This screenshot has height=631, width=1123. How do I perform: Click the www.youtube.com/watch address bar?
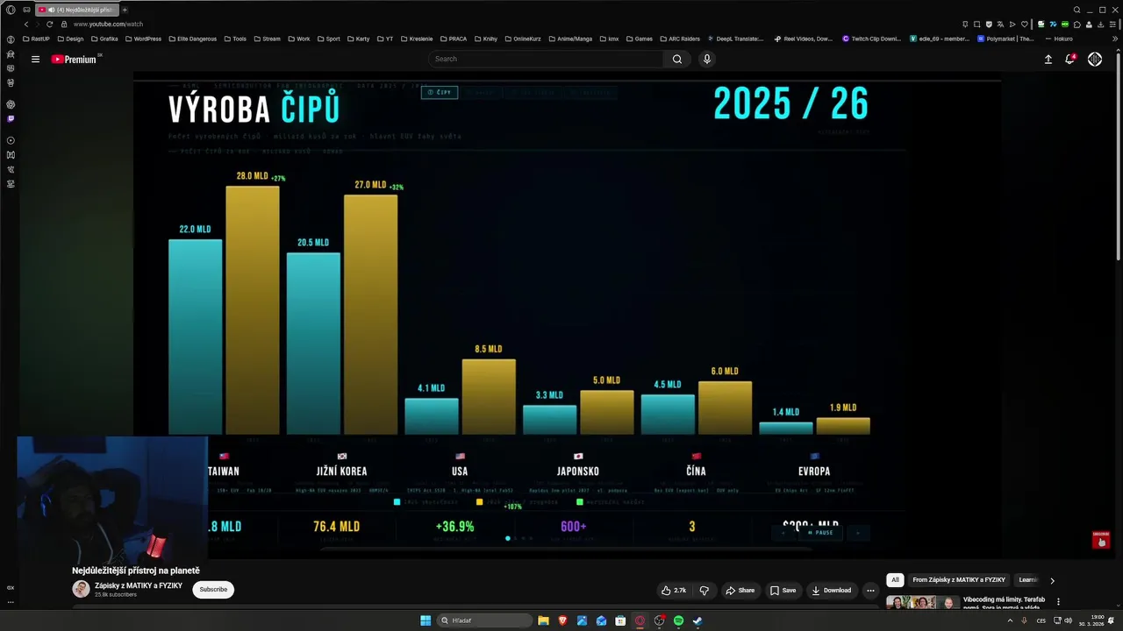click(108, 24)
